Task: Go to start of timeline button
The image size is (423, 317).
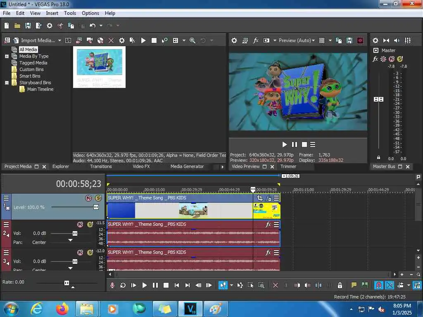Action: point(177,285)
